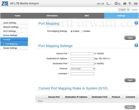
Task: Open the English language dropdown
Action: point(124,10)
